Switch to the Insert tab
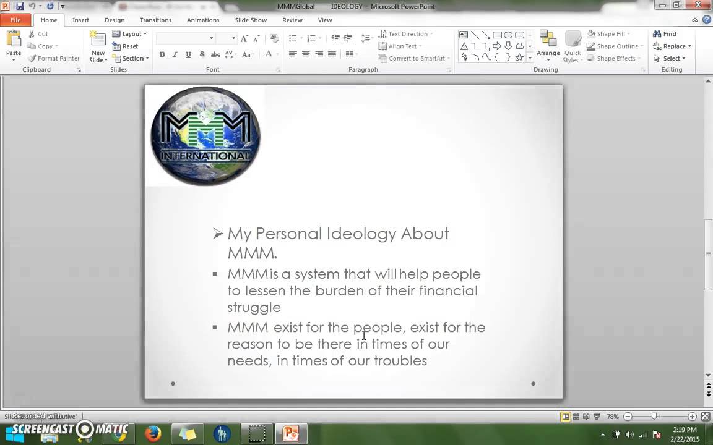 (x=80, y=20)
